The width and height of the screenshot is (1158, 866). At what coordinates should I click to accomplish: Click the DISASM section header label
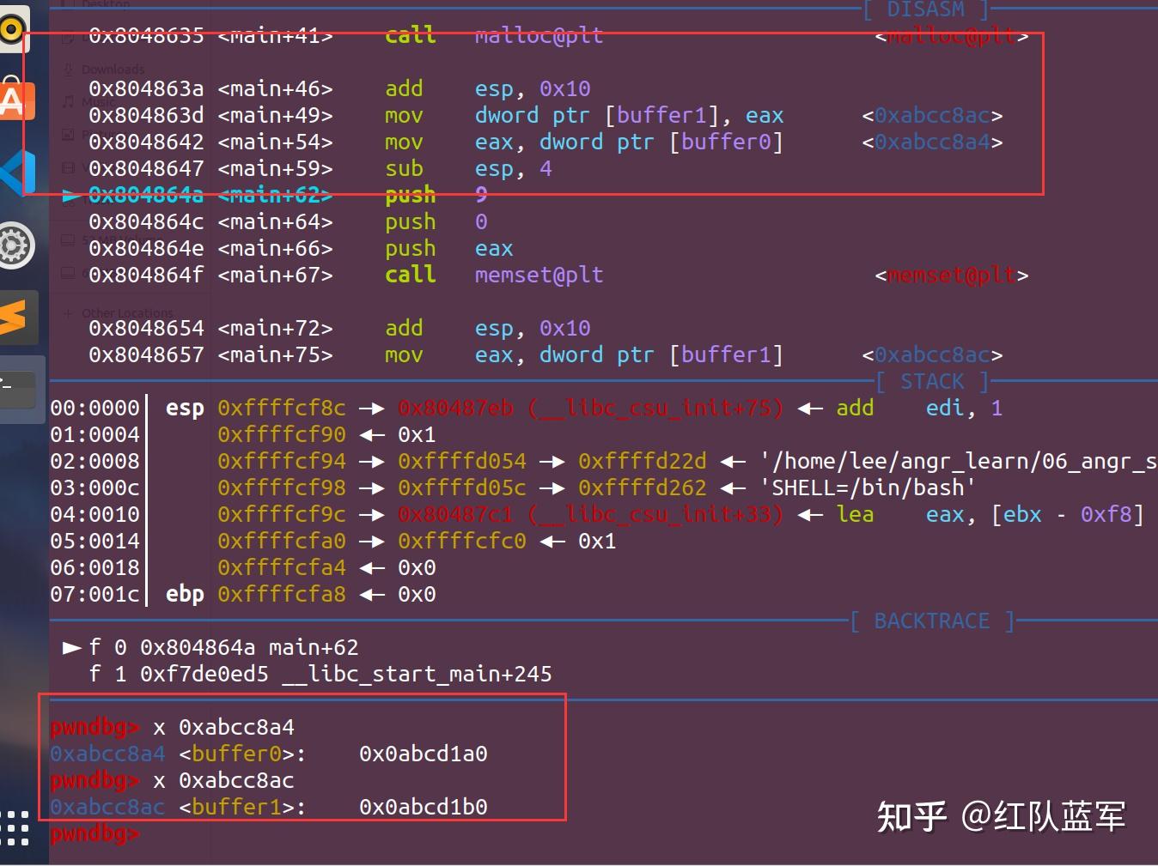[925, 9]
